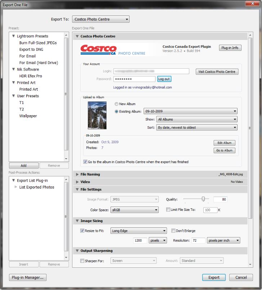Select the New Album radio button
The image size is (262, 290).
pyautogui.click(x=116, y=104)
